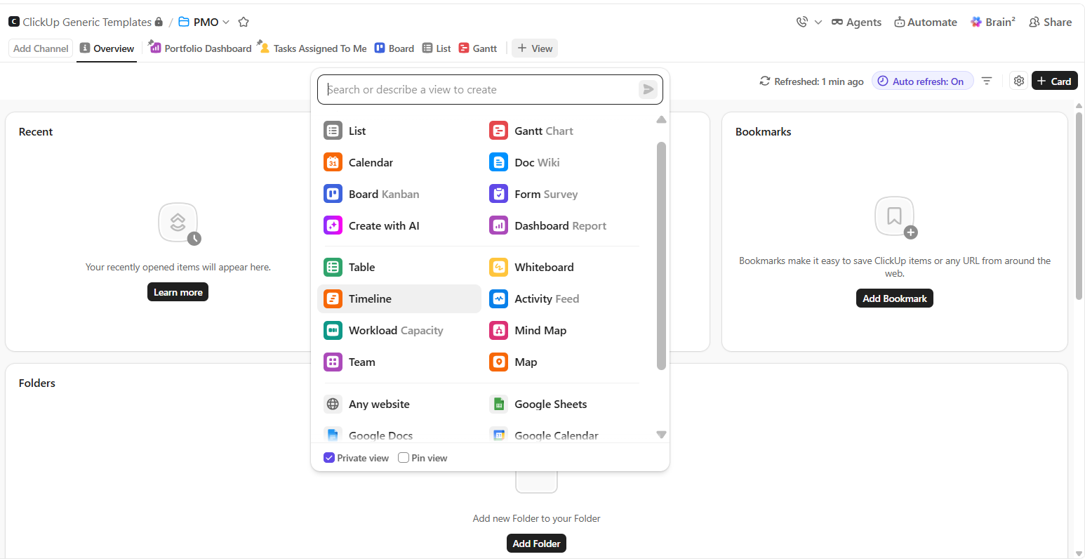This screenshot has height=559, width=1085.
Task: Click the phone call icon in the header
Action: pyautogui.click(x=802, y=22)
